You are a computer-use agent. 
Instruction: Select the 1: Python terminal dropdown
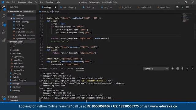click(156, 69)
